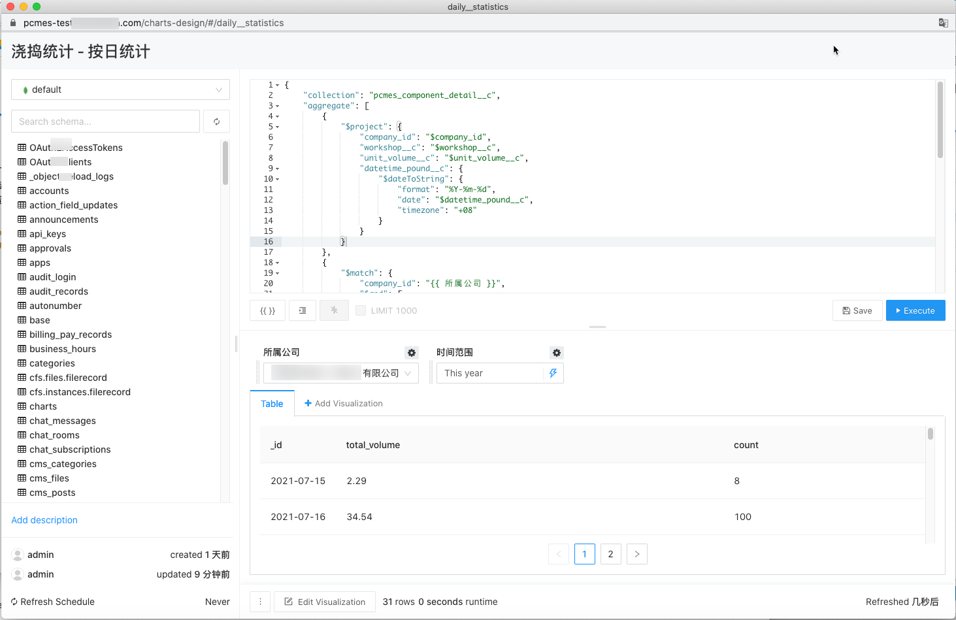Save the query
This screenshot has height=620, width=956.
pos(857,311)
